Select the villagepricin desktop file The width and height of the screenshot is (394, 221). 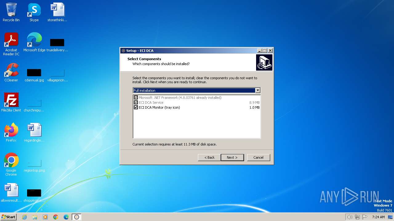click(x=57, y=75)
